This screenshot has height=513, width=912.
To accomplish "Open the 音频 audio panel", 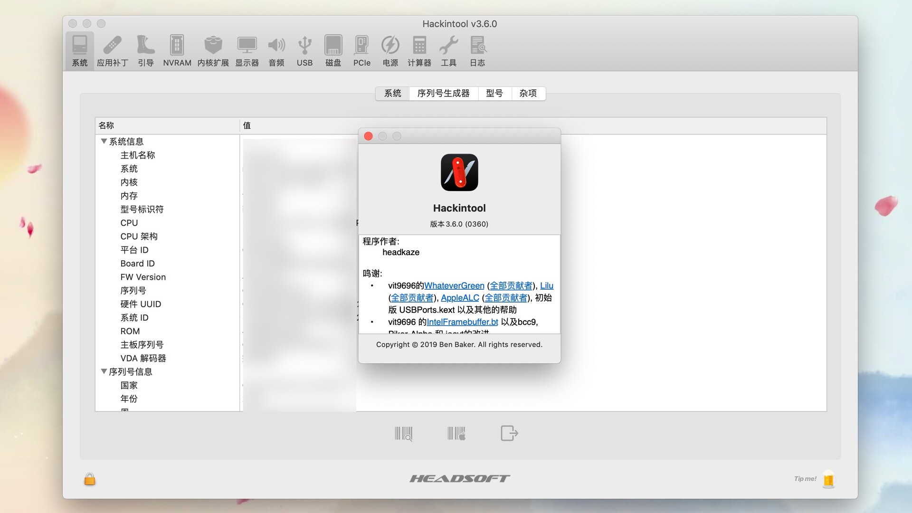I will pyautogui.click(x=276, y=50).
